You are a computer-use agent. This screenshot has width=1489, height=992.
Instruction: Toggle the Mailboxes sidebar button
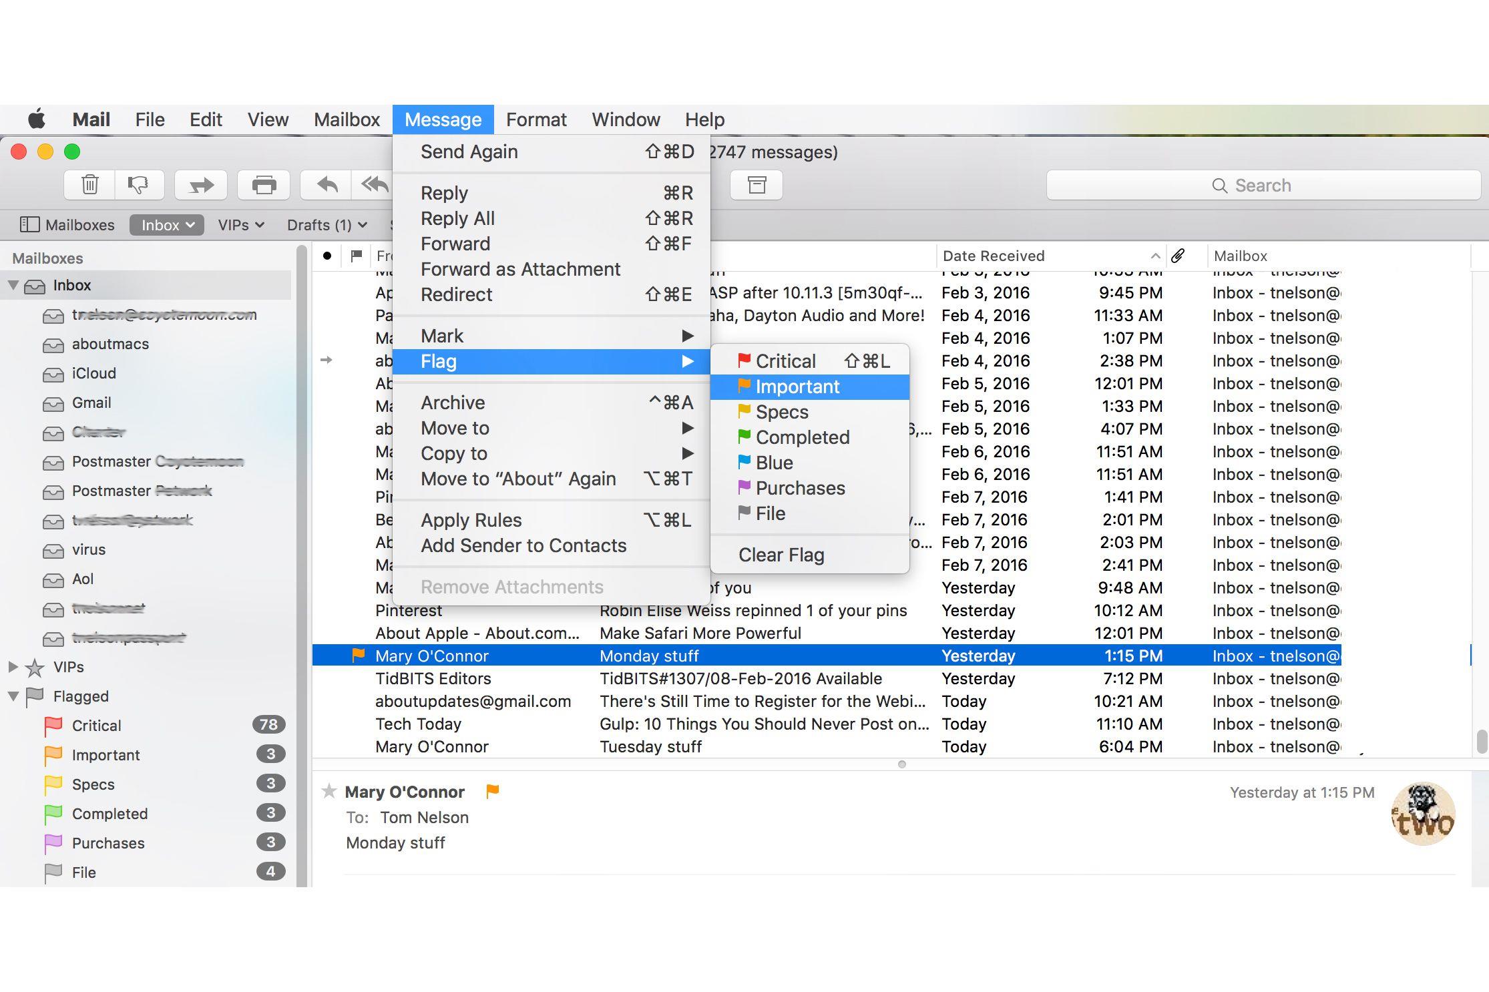pyautogui.click(x=67, y=225)
